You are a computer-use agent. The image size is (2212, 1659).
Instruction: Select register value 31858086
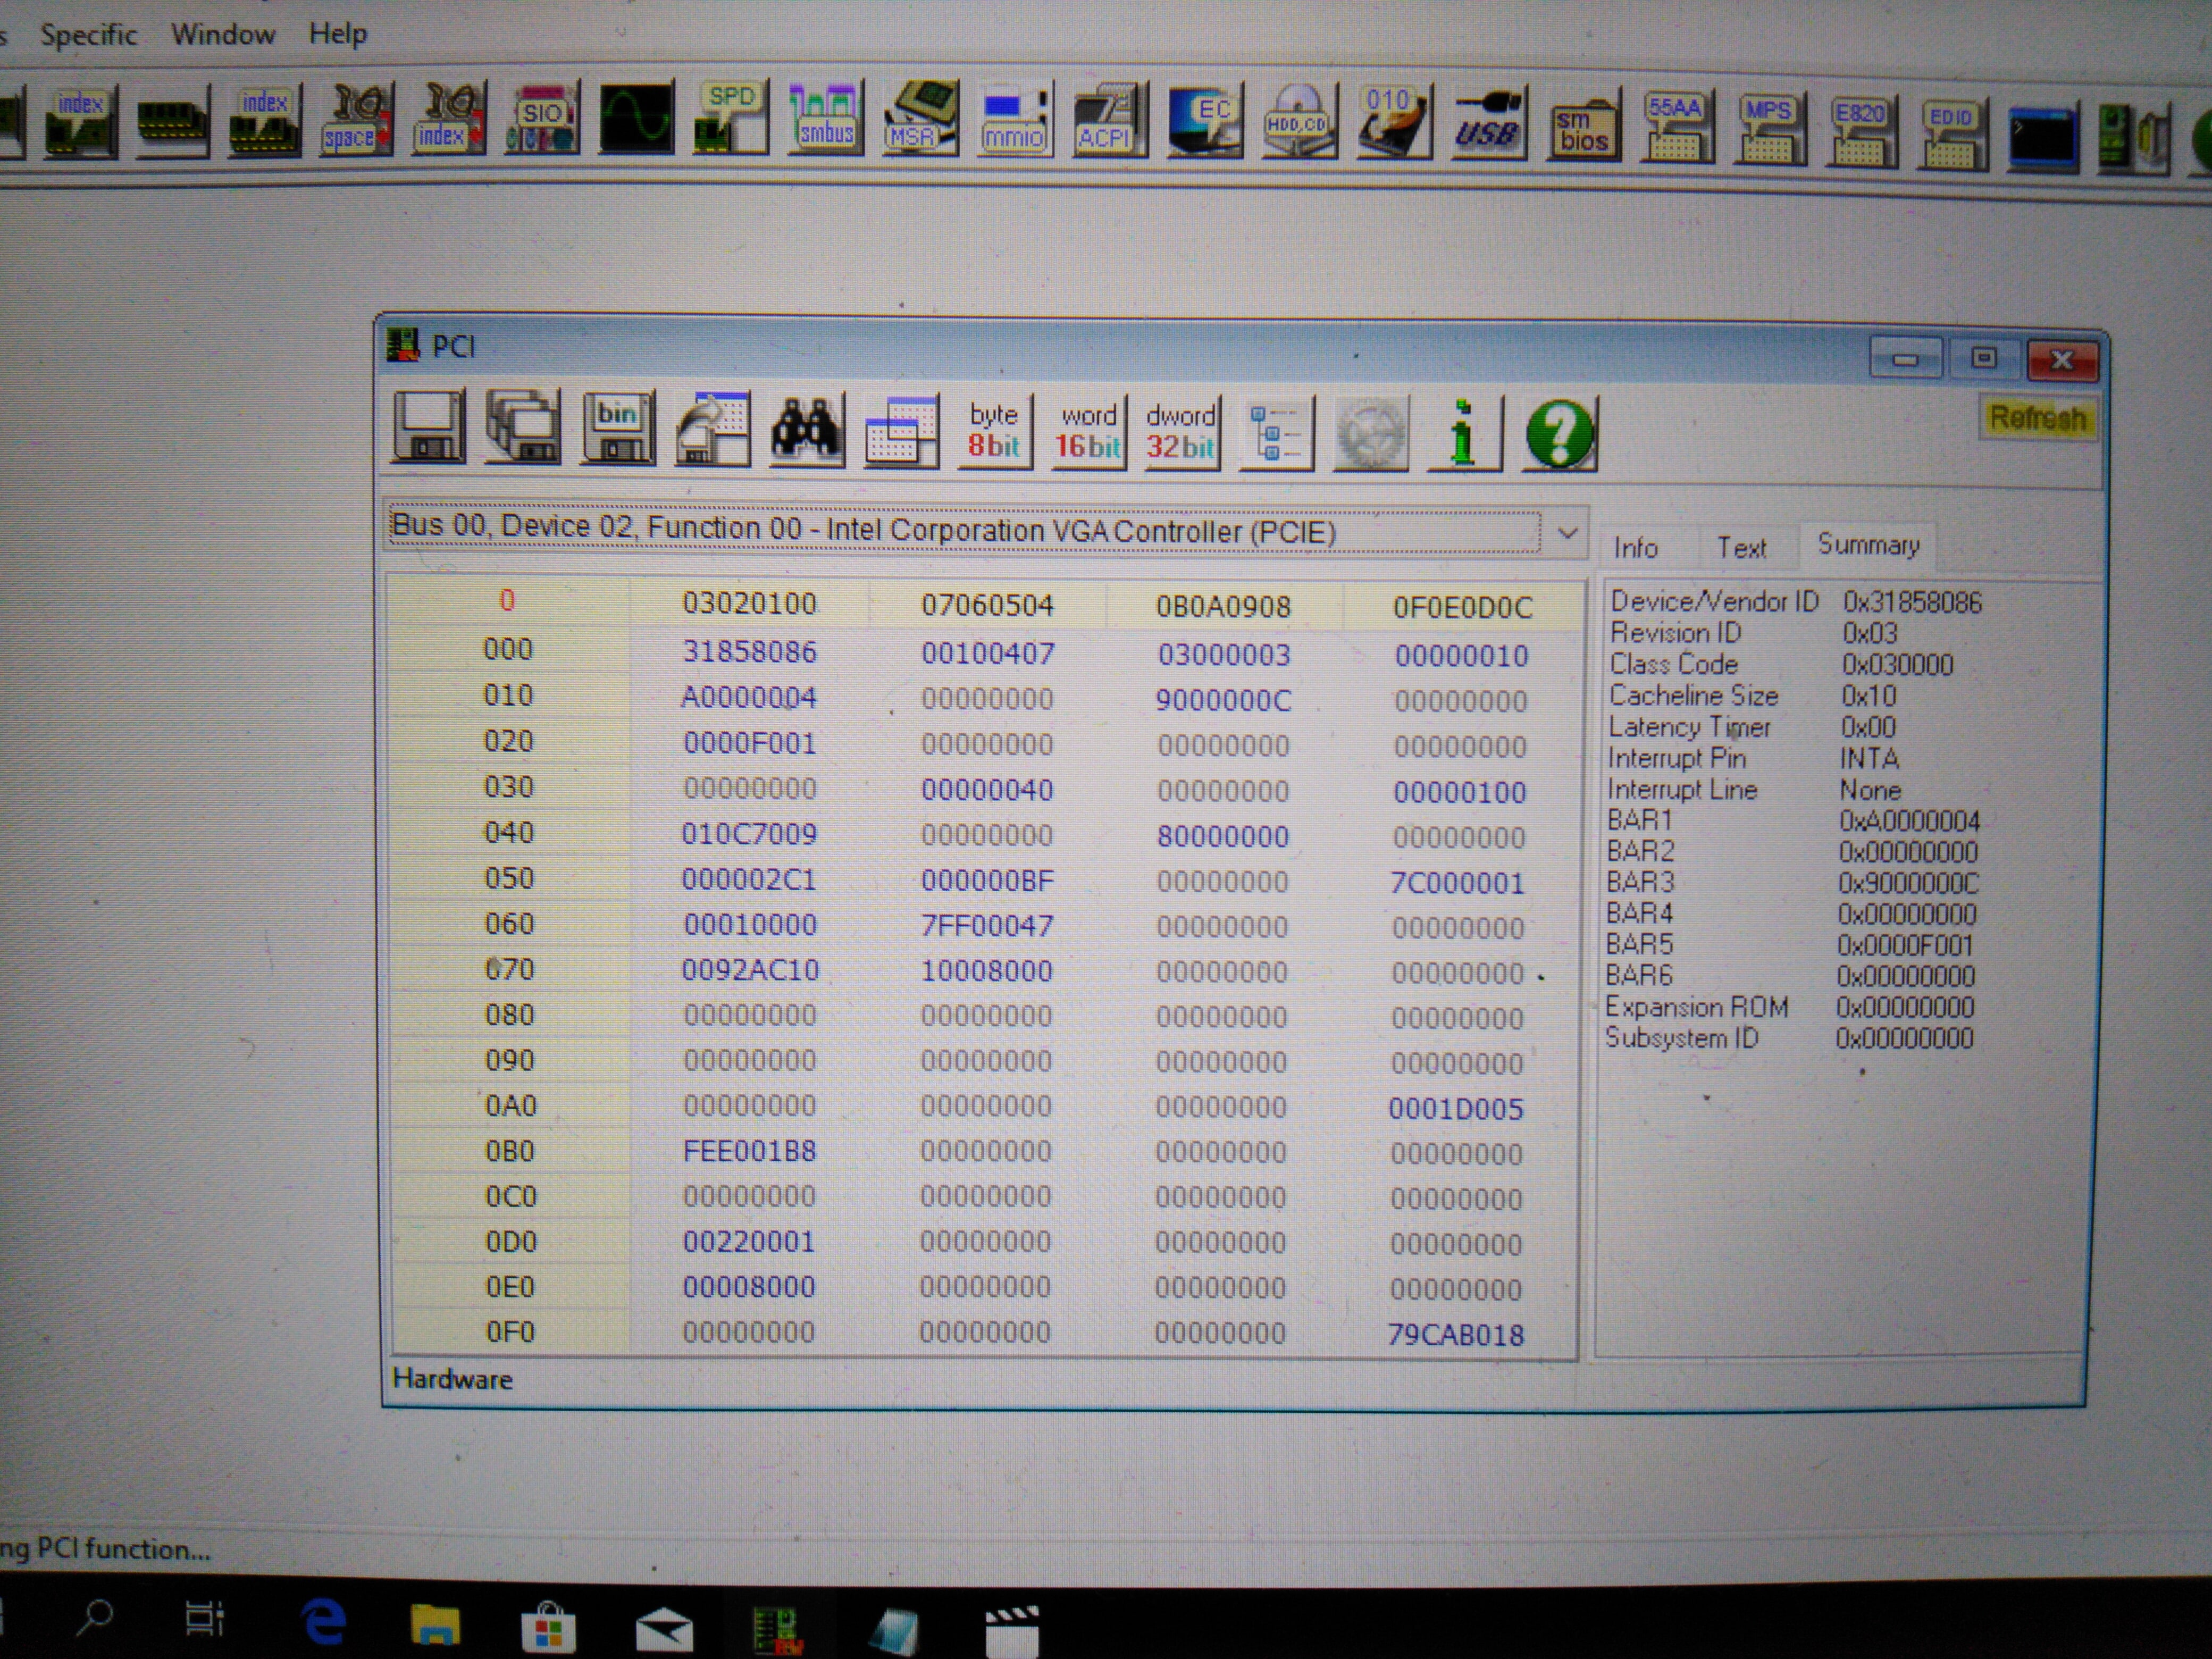(749, 652)
